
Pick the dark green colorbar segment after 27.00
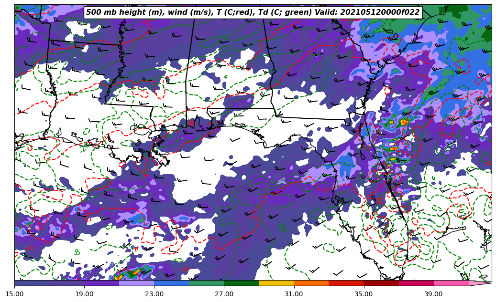pos(241,283)
